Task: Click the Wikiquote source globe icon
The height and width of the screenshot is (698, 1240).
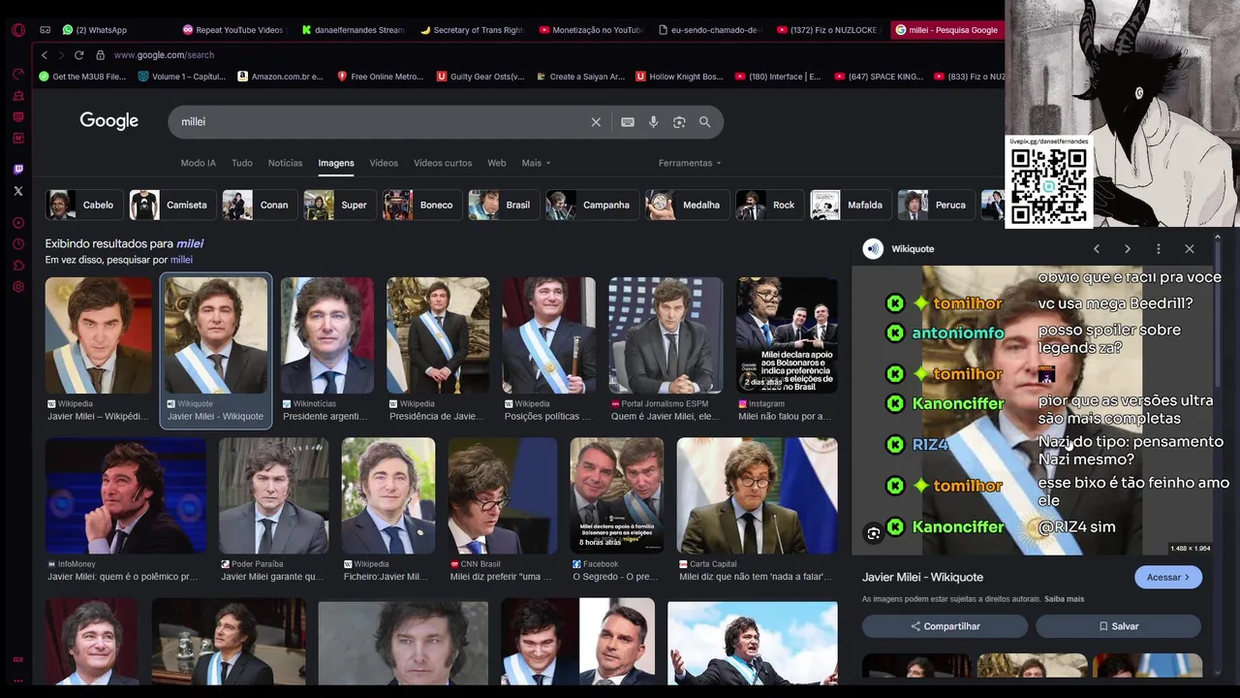Action: [874, 249]
